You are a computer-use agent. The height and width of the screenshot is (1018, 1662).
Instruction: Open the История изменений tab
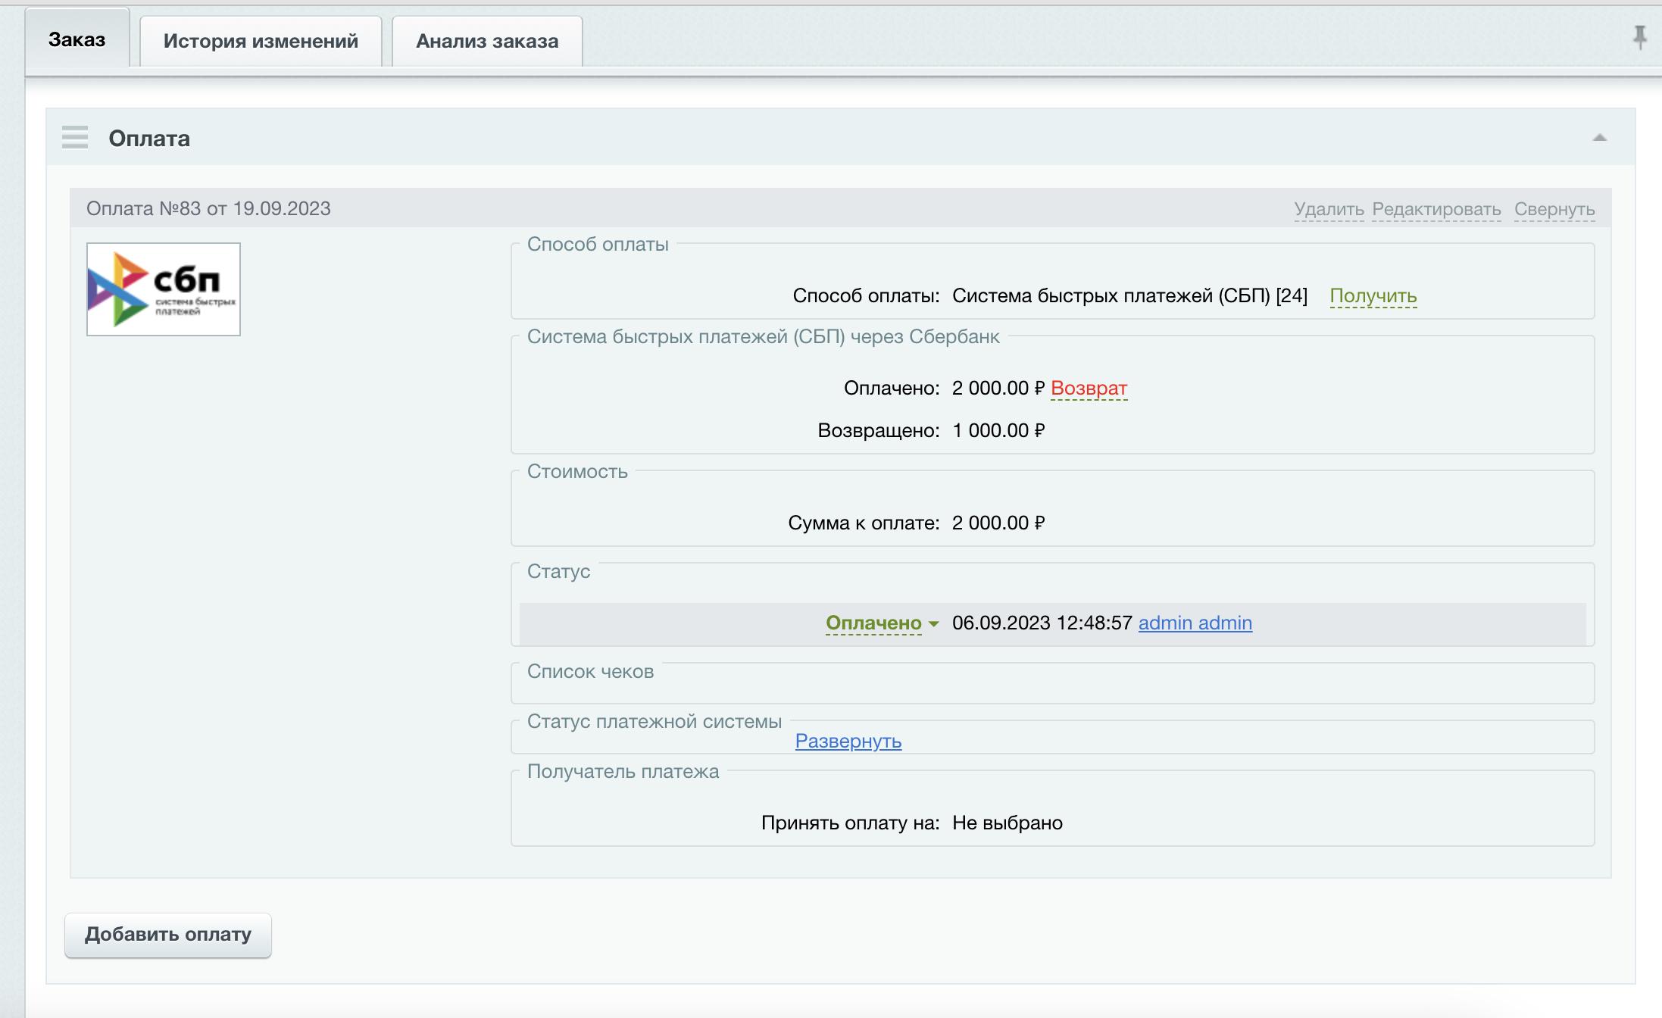click(x=261, y=41)
